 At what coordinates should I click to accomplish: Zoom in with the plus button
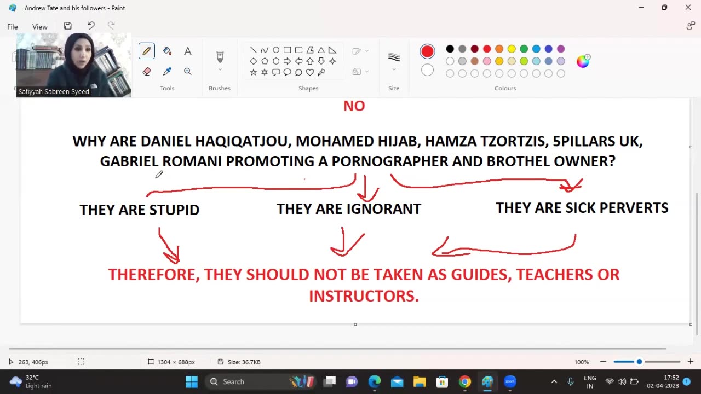(690, 362)
